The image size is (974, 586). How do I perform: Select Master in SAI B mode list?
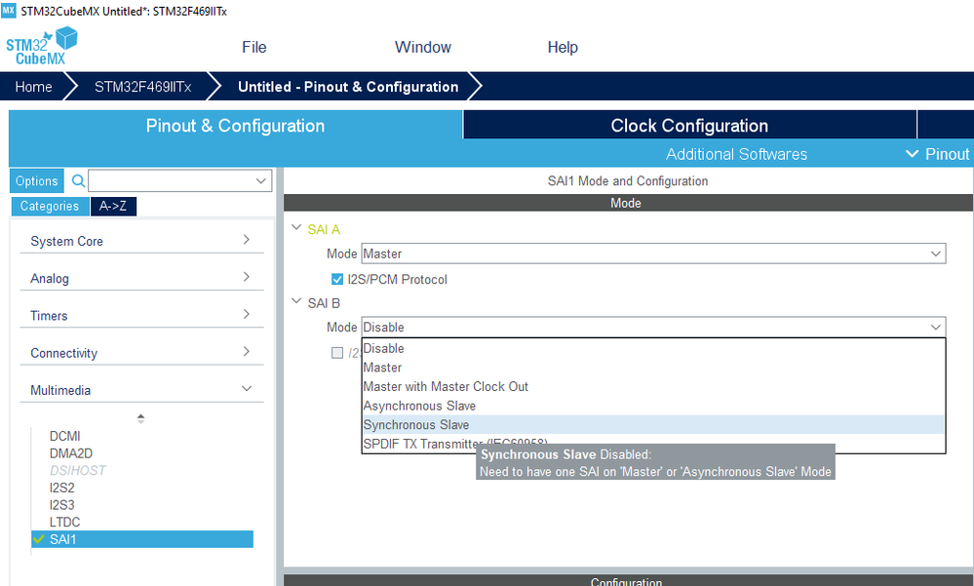click(653, 368)
